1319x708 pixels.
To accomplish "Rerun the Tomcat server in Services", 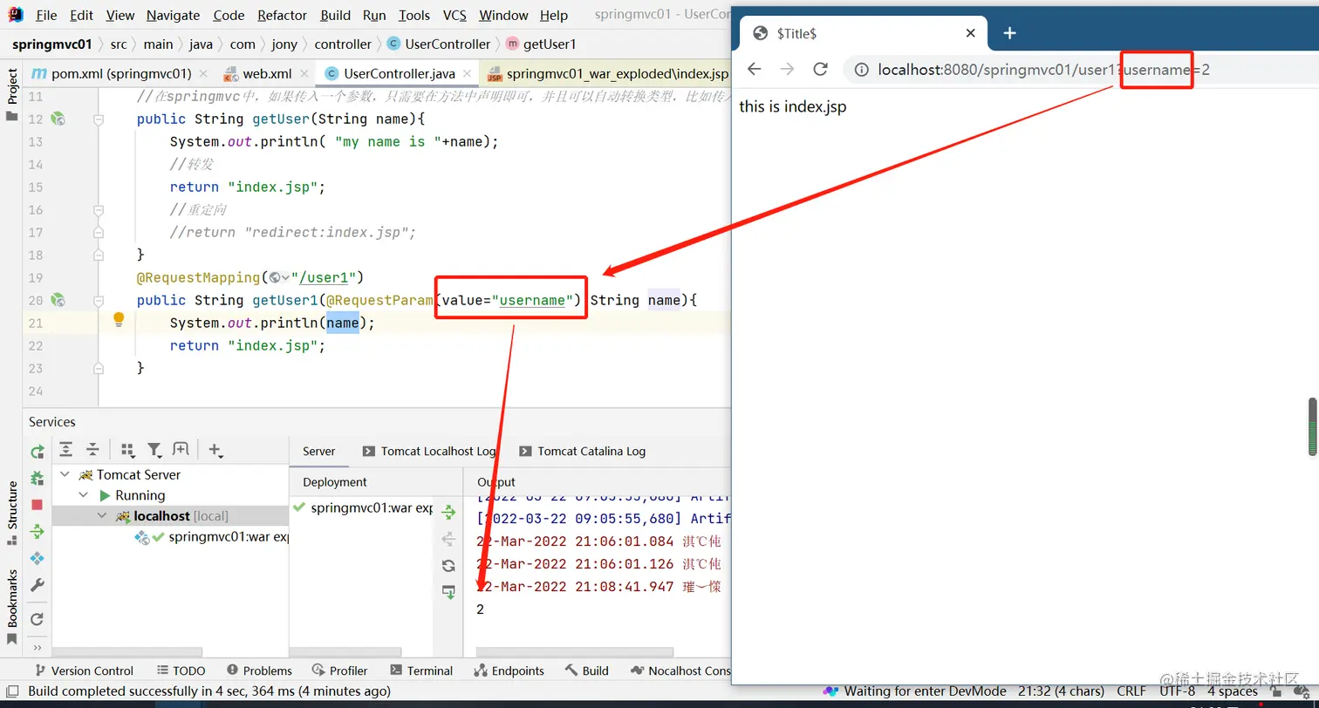I will [38, 452].
